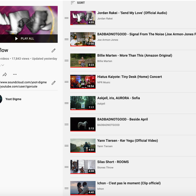This screenshot has width=196, height=196.
Task: Open the Yann Tiersen Ker Yegu thumbnail
Action: (x=83, y=145)
